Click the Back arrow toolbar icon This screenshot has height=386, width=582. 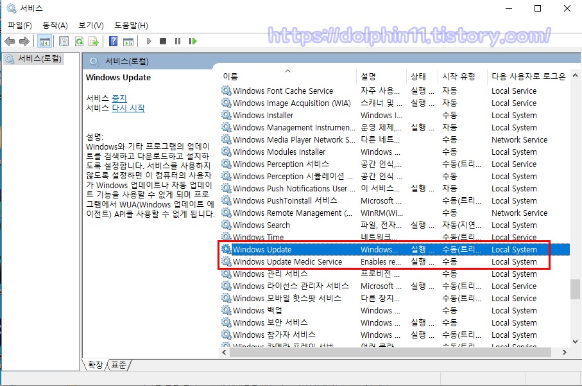tap(10, 41)
